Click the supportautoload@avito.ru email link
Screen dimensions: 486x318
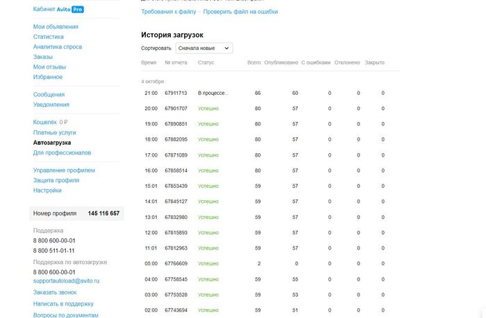(66, 281)
